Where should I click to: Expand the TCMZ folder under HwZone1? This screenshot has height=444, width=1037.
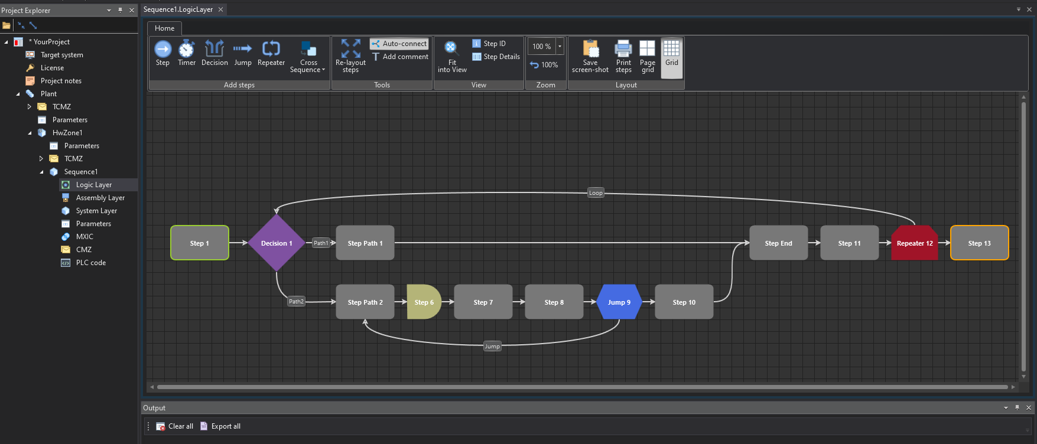[x=41, y=159]
